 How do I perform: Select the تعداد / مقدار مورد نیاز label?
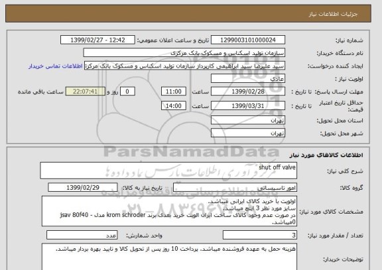point(335,236)
